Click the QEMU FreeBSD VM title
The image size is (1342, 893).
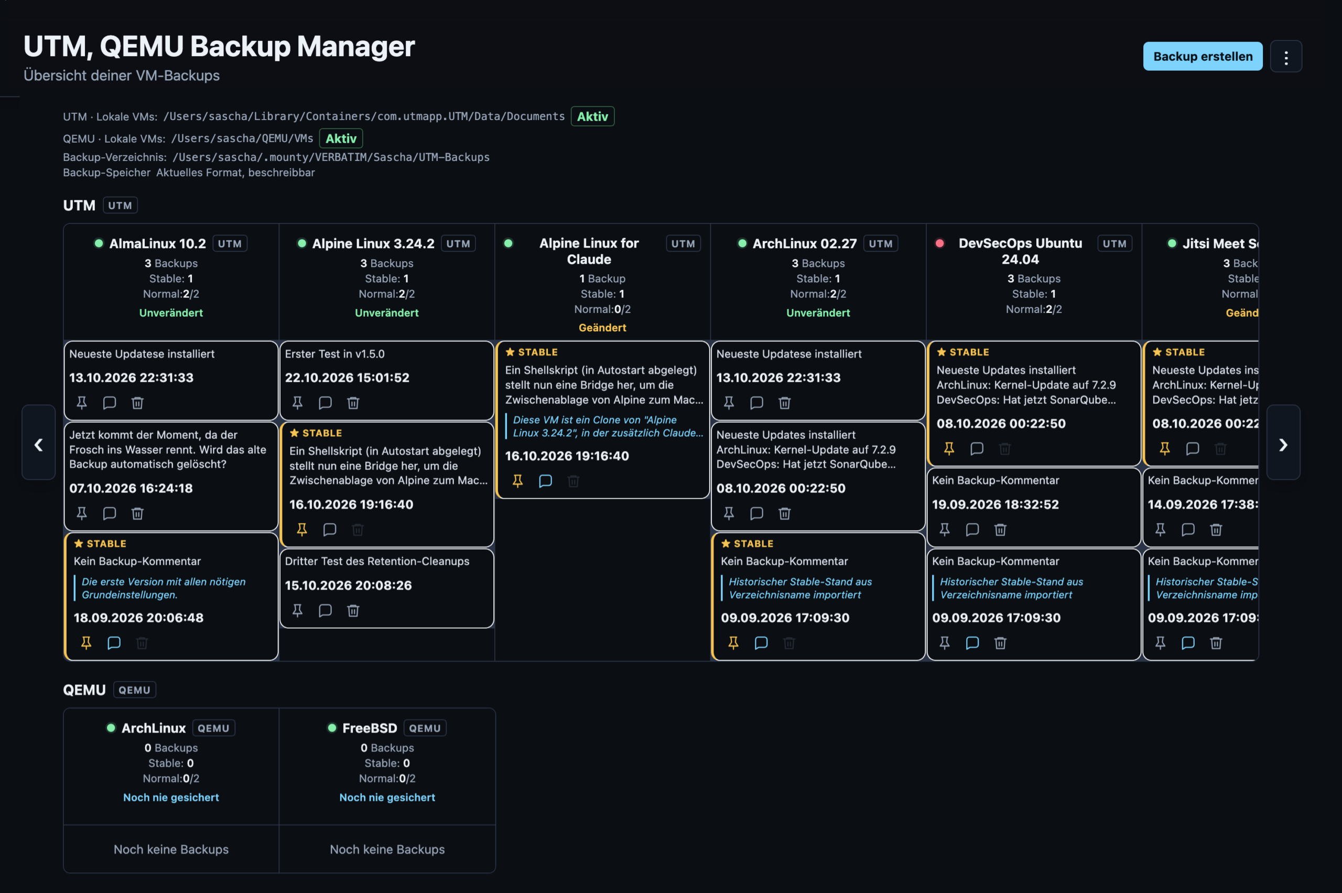tap(370, 728)
